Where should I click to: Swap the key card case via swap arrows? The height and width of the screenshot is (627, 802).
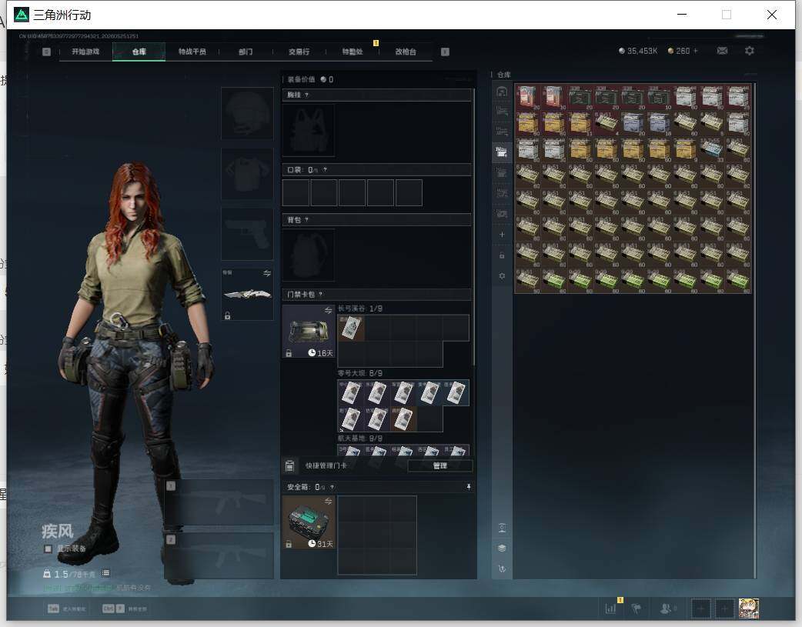pyautogui.click(x=329, y=310)
